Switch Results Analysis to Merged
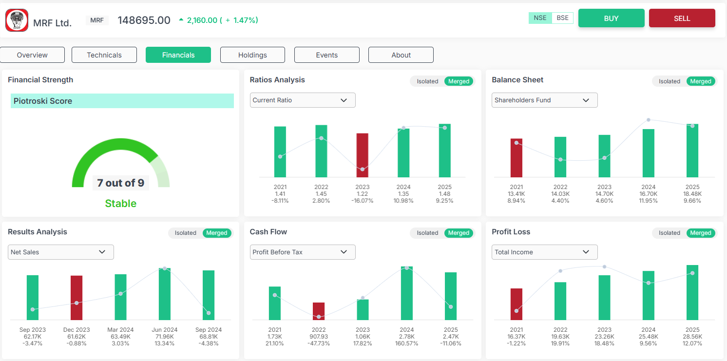727x361 pixels. pos(217,233)
